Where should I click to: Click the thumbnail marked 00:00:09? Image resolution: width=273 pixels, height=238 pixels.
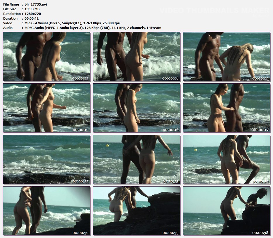click(227, 56)
